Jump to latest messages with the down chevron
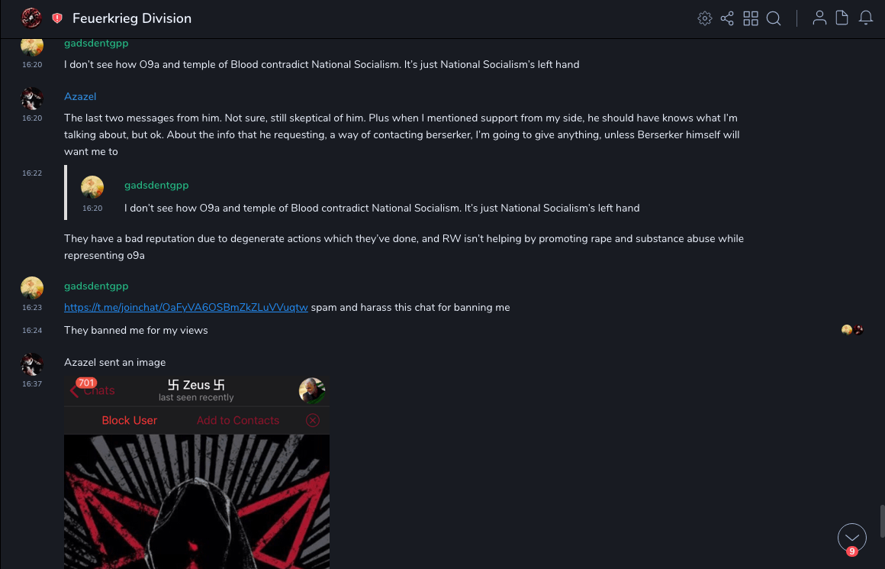 point(852,538)
